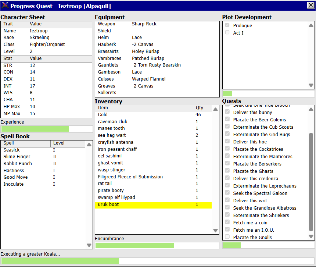This screenshot has height=267, width=316.
Task: Click the Trait column header
Action: 14,24
